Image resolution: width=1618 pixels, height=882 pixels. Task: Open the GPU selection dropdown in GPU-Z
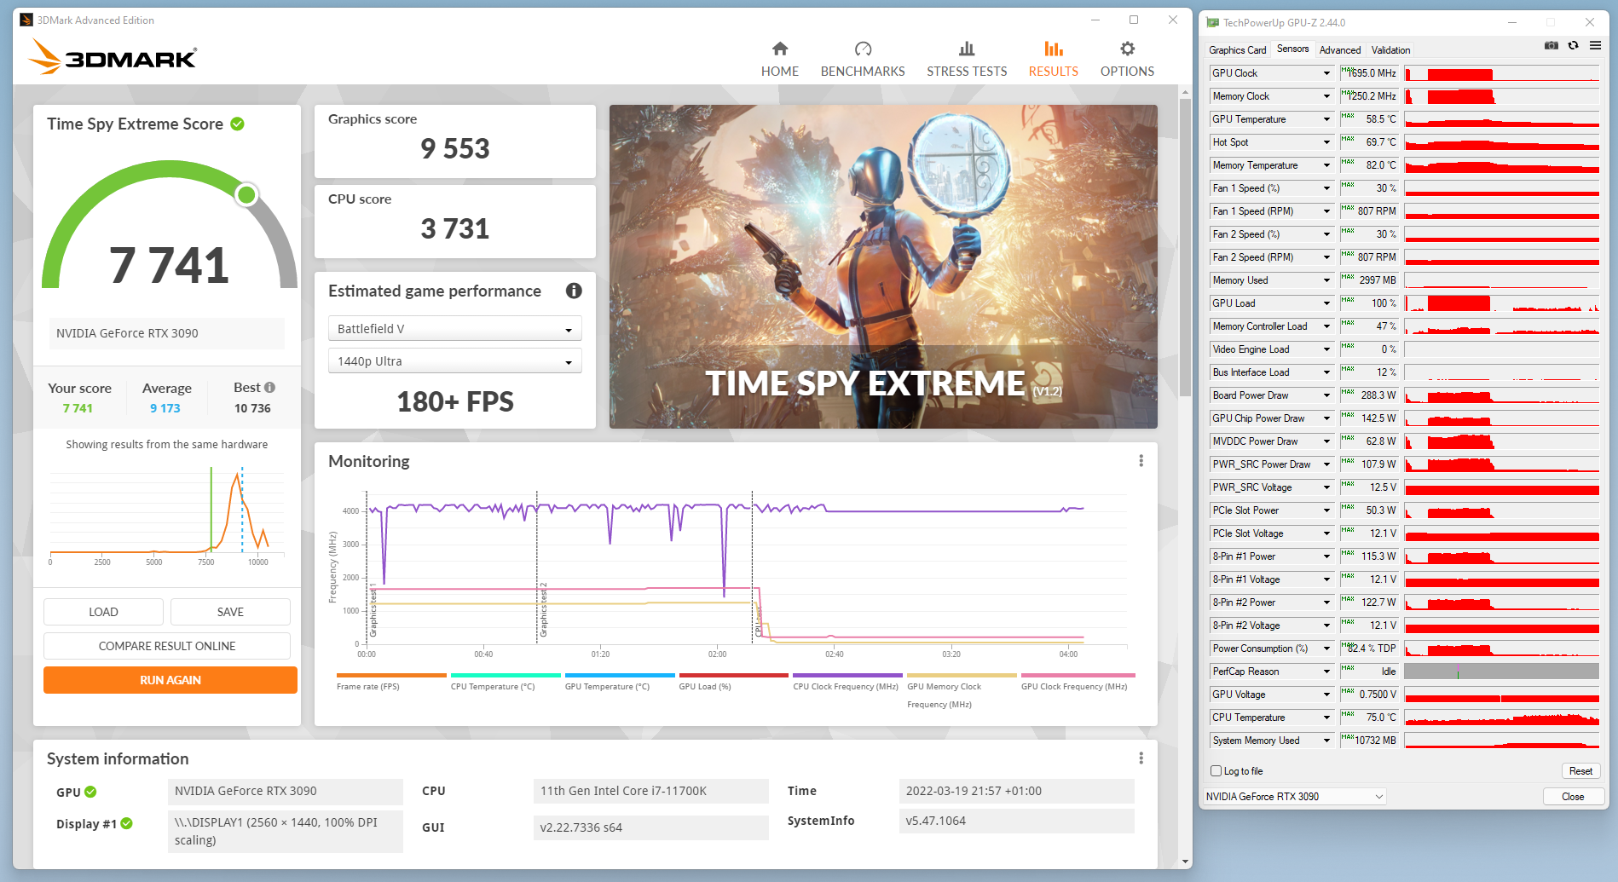coord(1295,797)
